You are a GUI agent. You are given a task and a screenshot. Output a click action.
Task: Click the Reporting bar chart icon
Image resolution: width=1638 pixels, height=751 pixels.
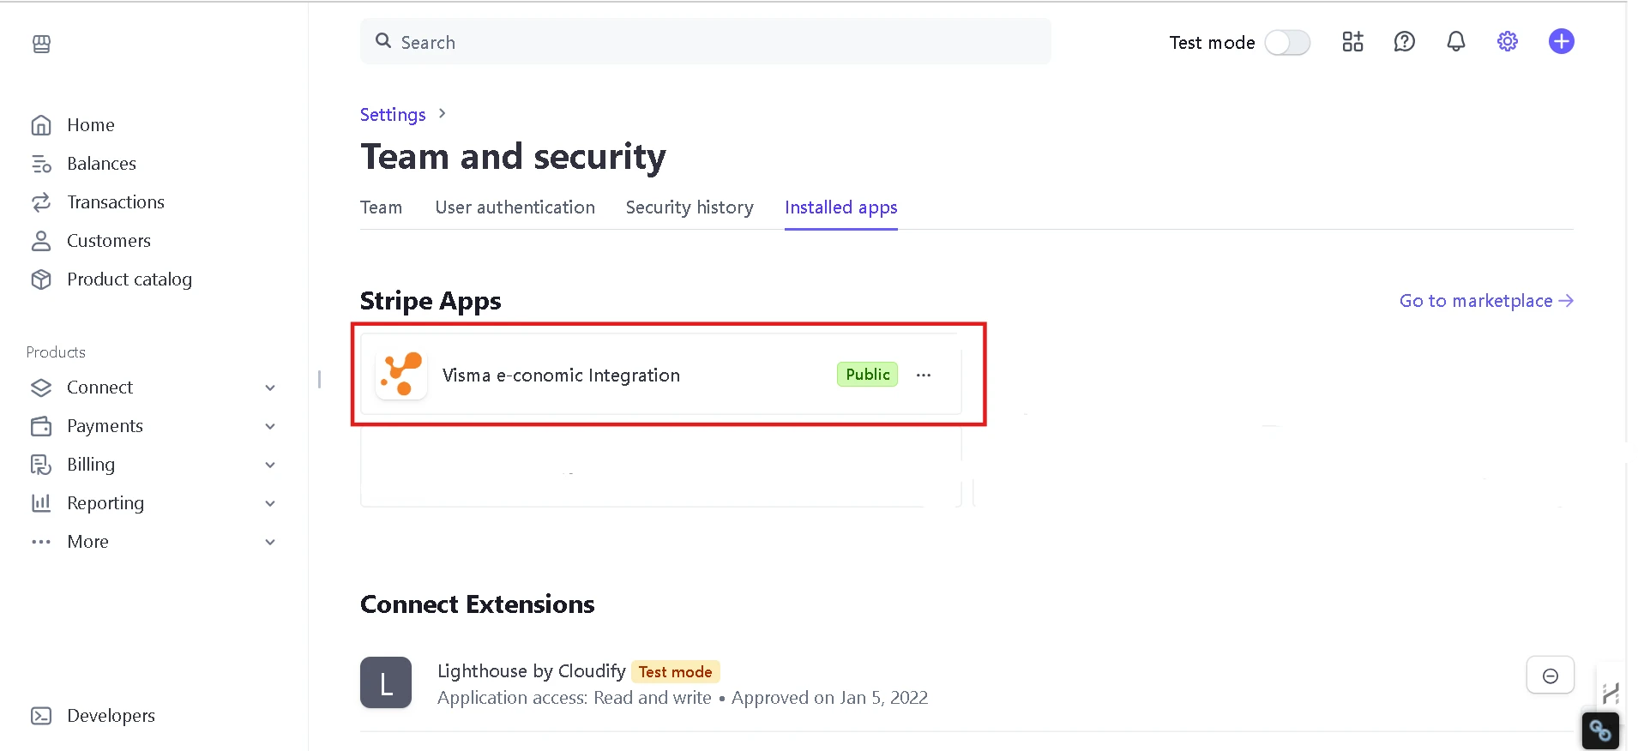click(x=41, y=503)
